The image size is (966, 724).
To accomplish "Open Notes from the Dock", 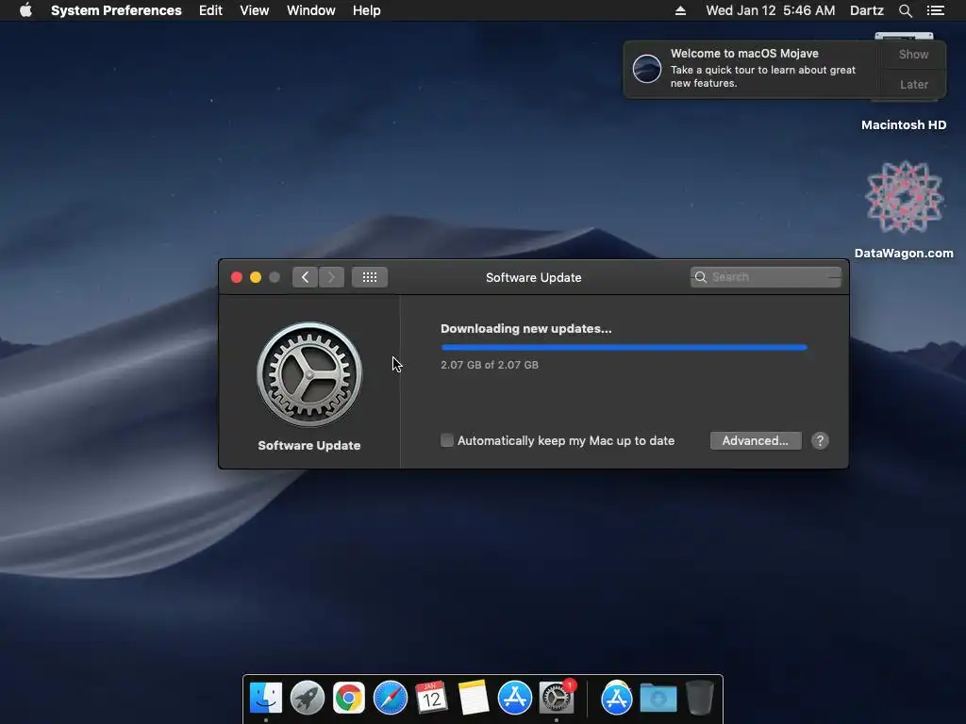I will pos(474,698).
